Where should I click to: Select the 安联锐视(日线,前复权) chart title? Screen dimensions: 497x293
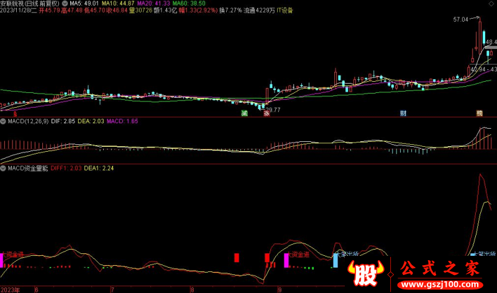click(30, 4)
